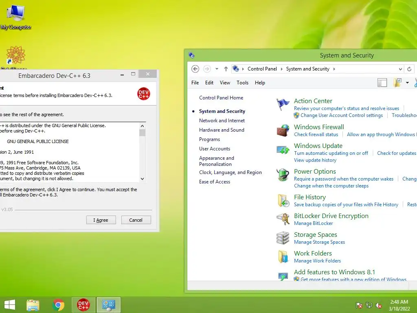Expand the chevron after System and Security breadcrumb
Viewport: 417px width, 313px height.
click(x=334, y=69)
